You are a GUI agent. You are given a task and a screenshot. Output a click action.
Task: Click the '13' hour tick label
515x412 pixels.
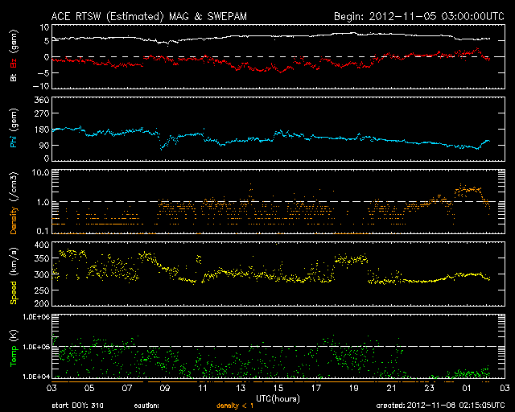(241, 389)
